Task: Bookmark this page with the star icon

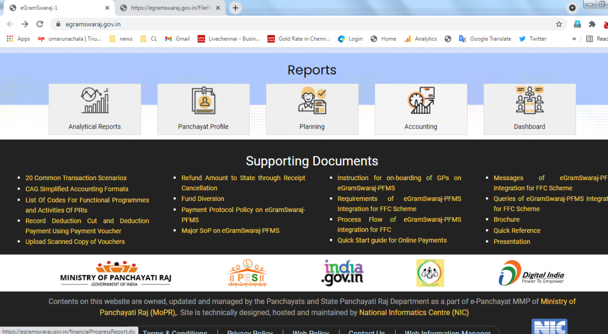Action: coord(559,24)
